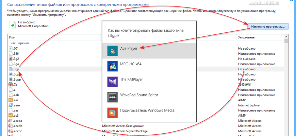The image size is (296, 136).
Task: Sort list by the Умолчание column header
Action: [x=261, y=37]
